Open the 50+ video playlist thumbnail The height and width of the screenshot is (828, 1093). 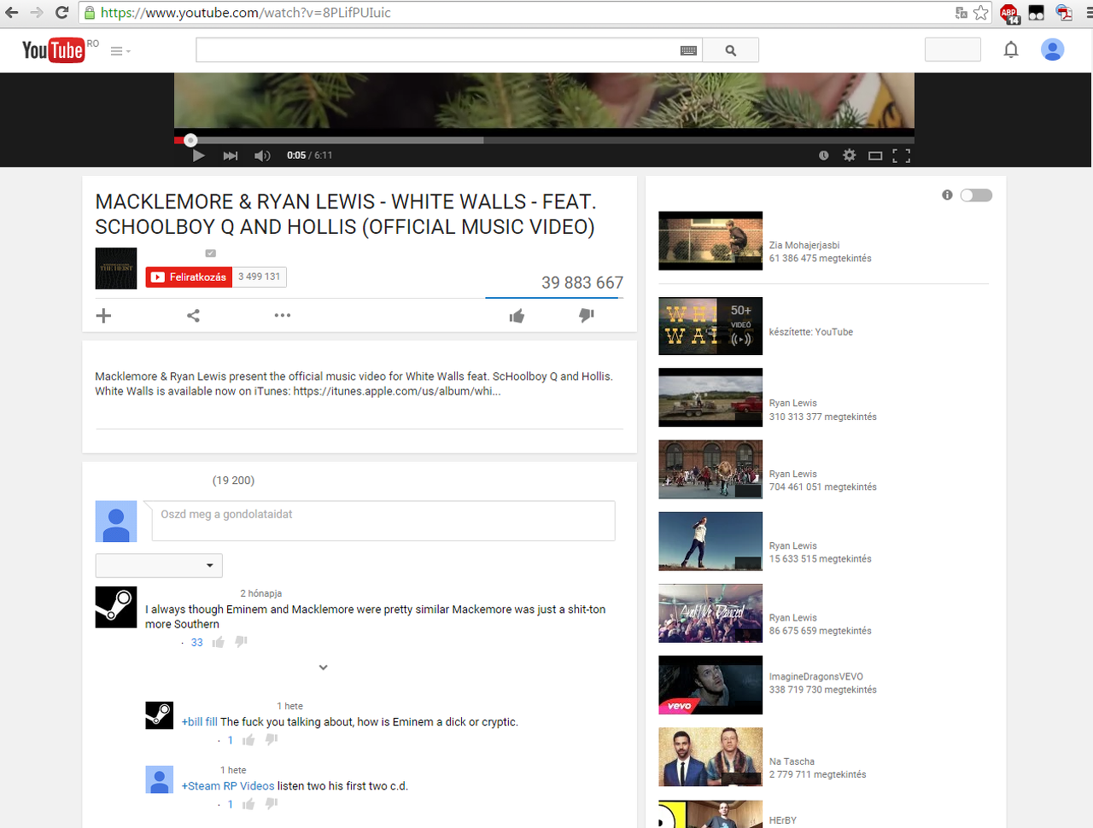(x=710, y=326)
